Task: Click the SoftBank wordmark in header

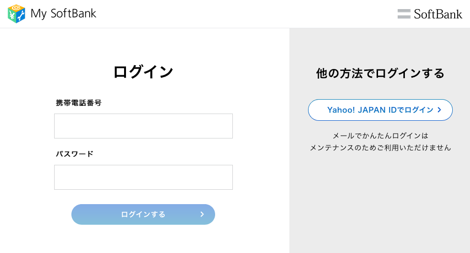Action: click(438, 14)
